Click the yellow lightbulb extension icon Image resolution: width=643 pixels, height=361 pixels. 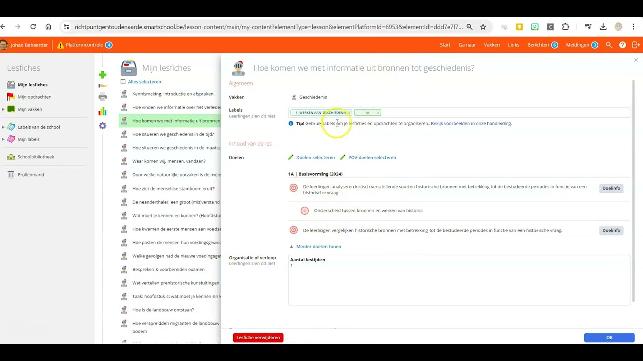point(519,27)
